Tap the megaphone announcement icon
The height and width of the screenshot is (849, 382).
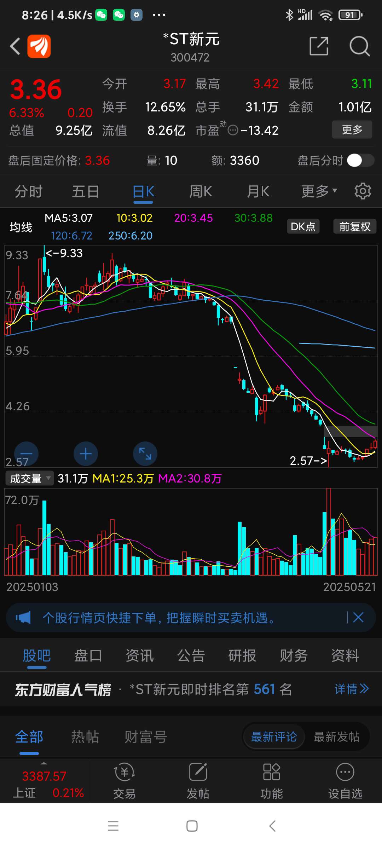tap(23, 618)
